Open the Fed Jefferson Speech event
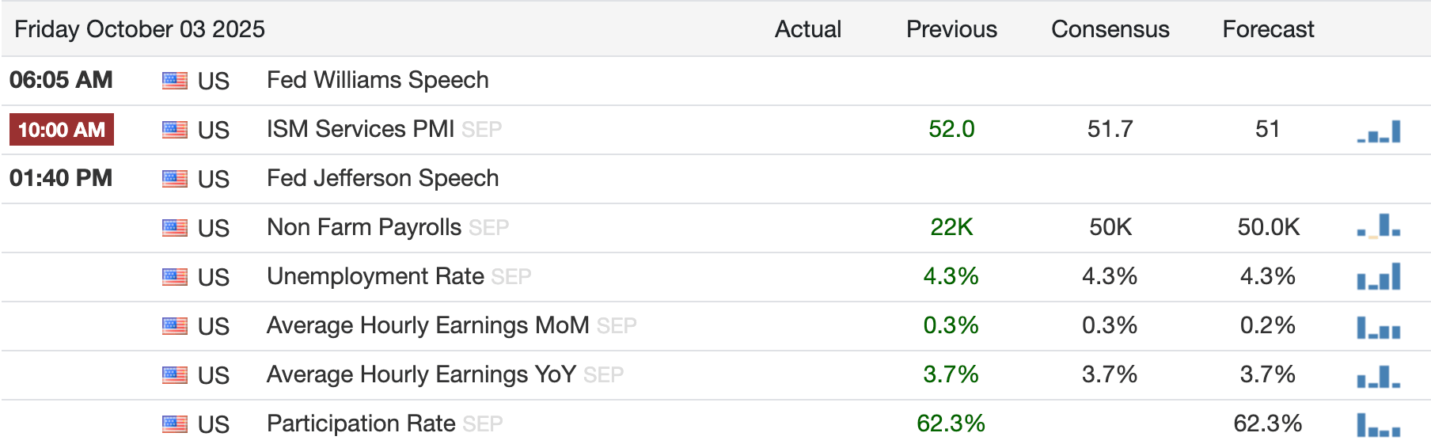Viewport: 1431px width, 448px height. click(382, 178)
